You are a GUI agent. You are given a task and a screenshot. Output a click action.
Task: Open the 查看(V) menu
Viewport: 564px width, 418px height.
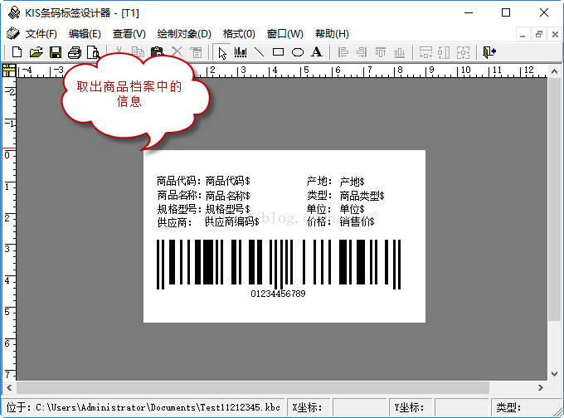point(129,34)
